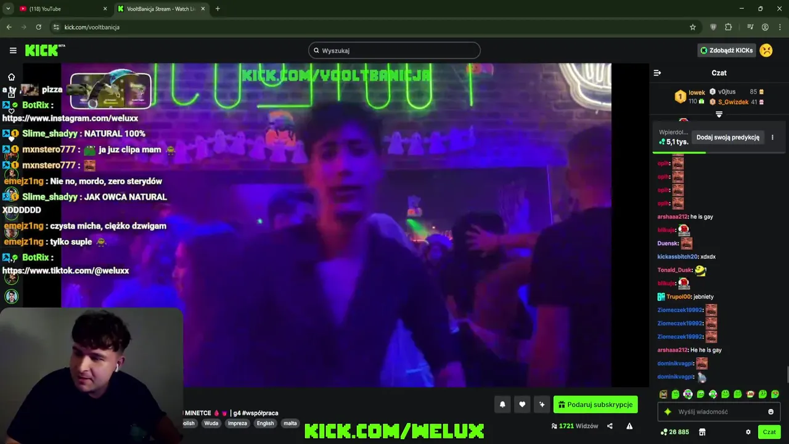Image resolution: width=789 pixels, height=444 pixels.
Task: Click the English stream tag
Action: [x=265, y=423]
